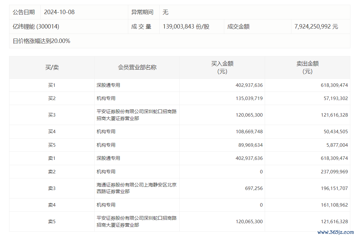Click the 日价格涨幅达到20.00% note
The height and width of the screenshot is (237, 356).
coord(41,41)
